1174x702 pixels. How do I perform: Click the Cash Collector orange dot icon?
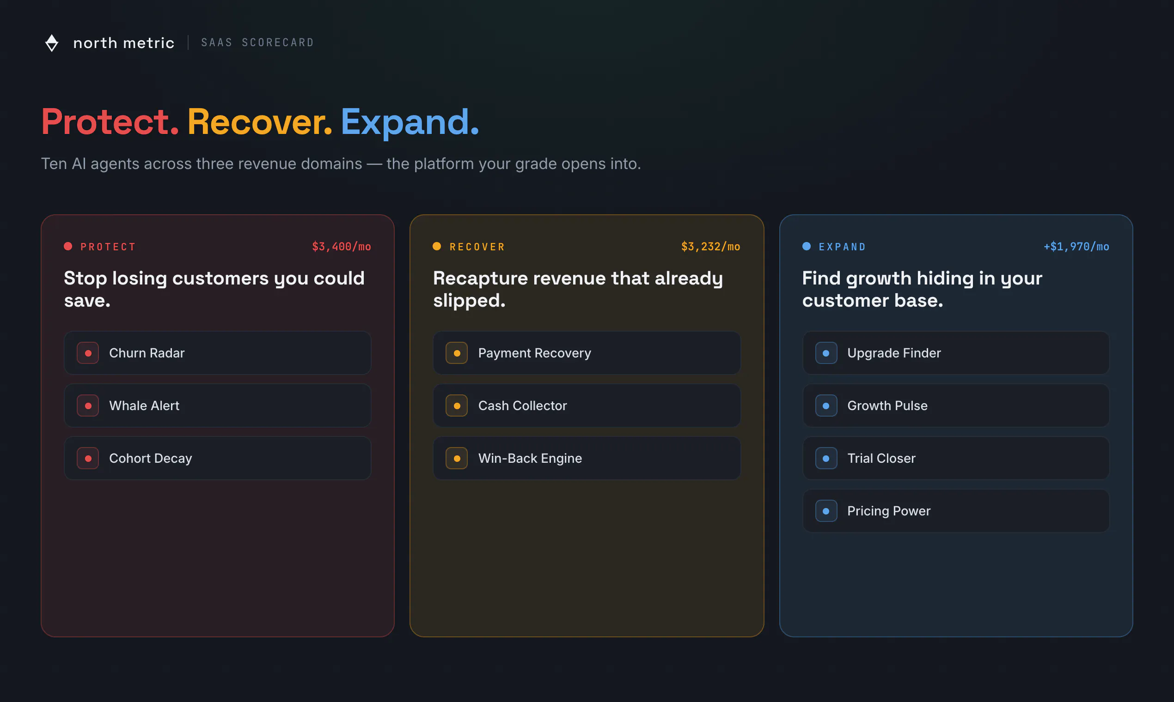tap(457, 405)
